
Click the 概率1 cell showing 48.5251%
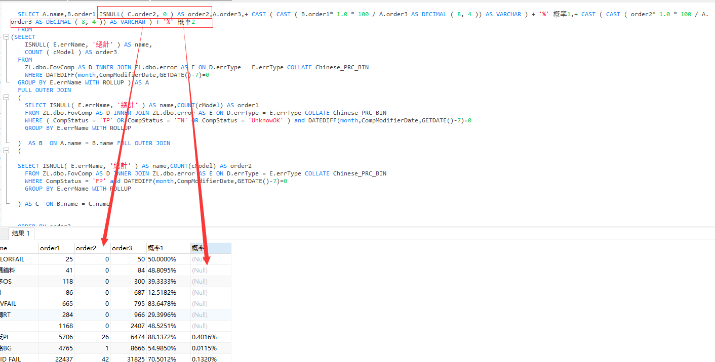point(169,326)
